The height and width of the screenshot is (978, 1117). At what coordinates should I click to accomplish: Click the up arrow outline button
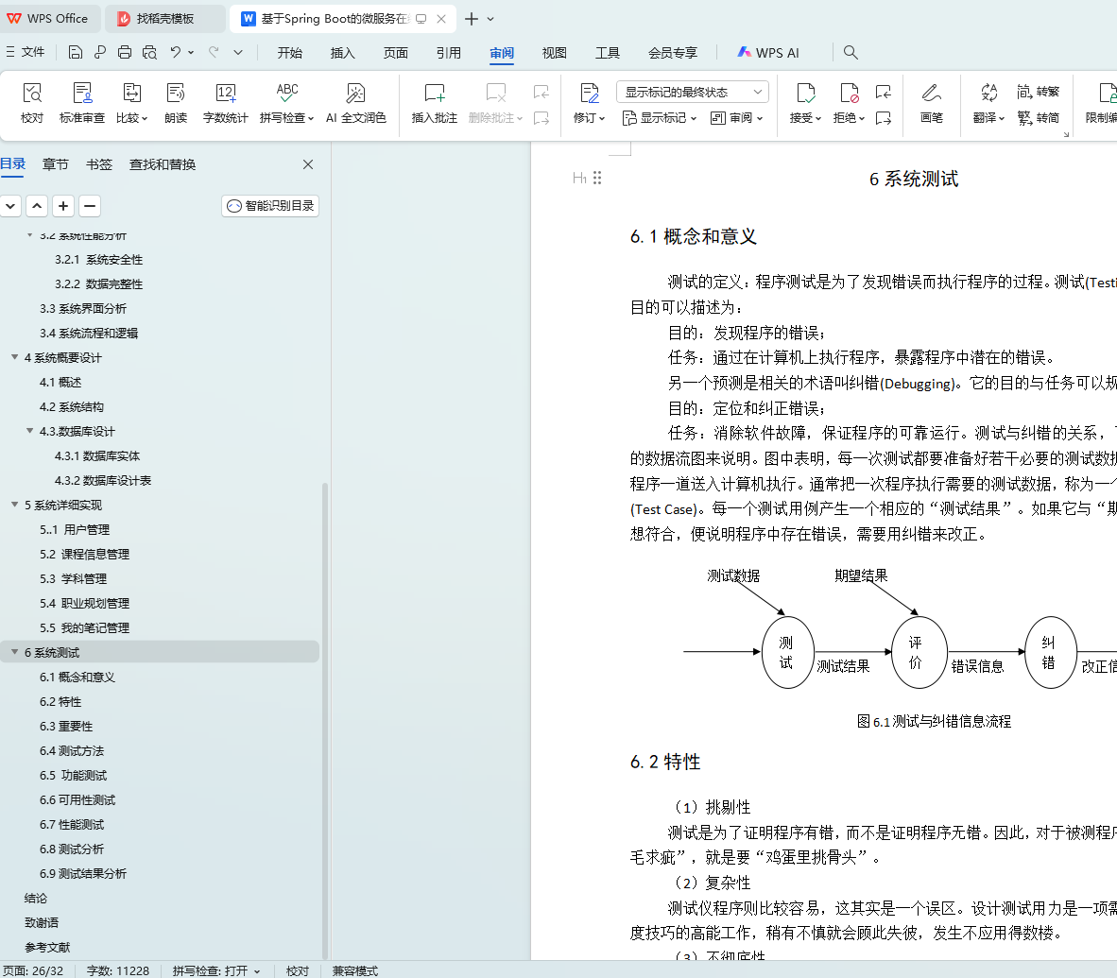pos(37,206)
